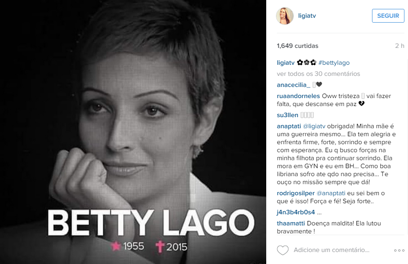
Task: Open su3llen's profile link
Action: [288, 115]
